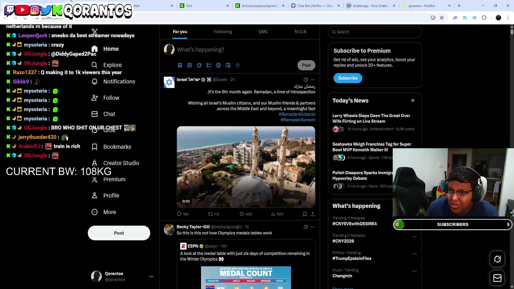Click Grok icon on Becky Taylor-Gill post
Image resolution: width=514 pixels, height=289 pixels.
point(306,227)
